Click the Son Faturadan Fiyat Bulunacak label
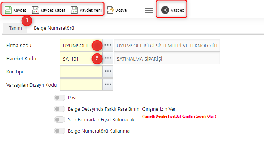Screen dimensions: 264x142 click(x=101, y=120)
